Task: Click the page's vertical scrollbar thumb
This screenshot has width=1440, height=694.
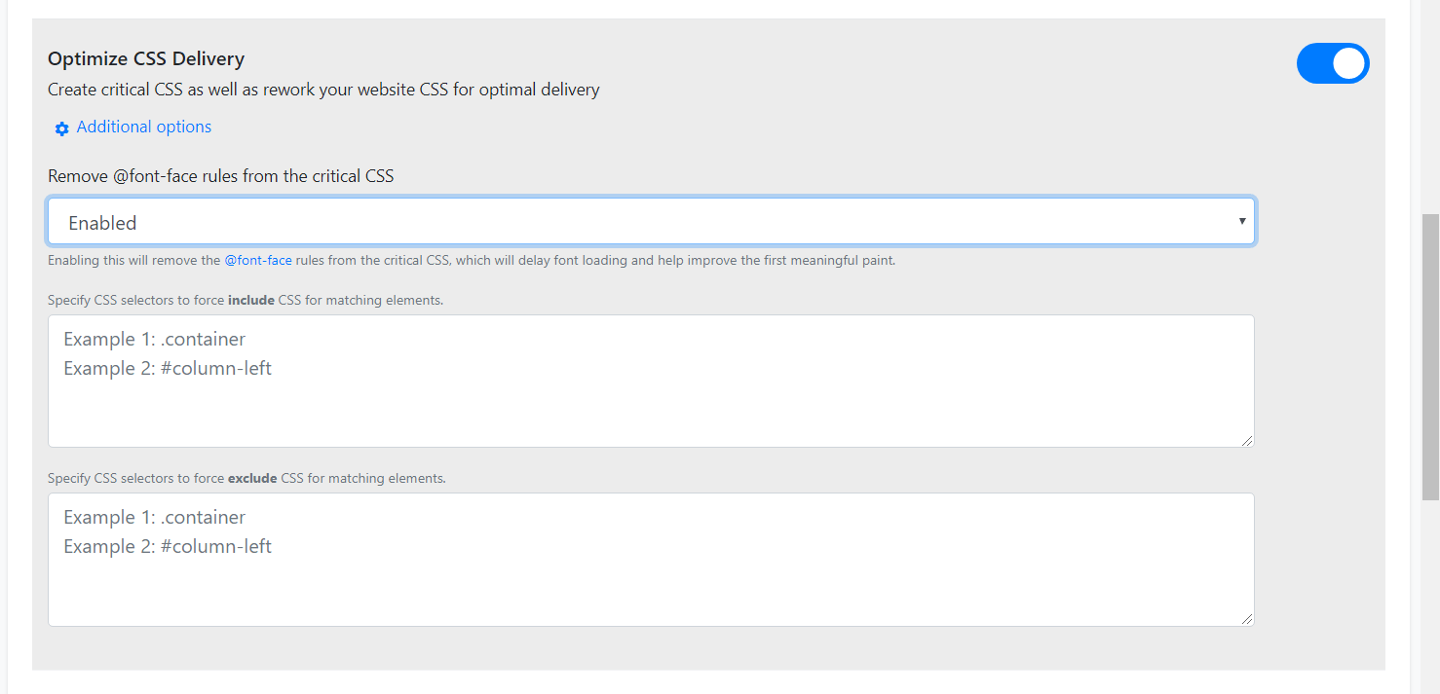Action: click(1430, 357)
